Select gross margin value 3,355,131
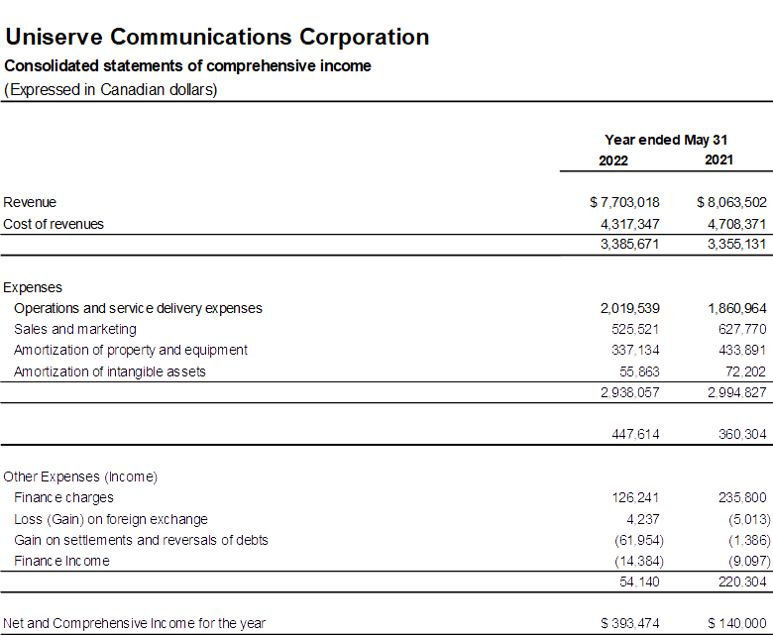This screenshot has height=635, width=773. [x=736, y=245]
